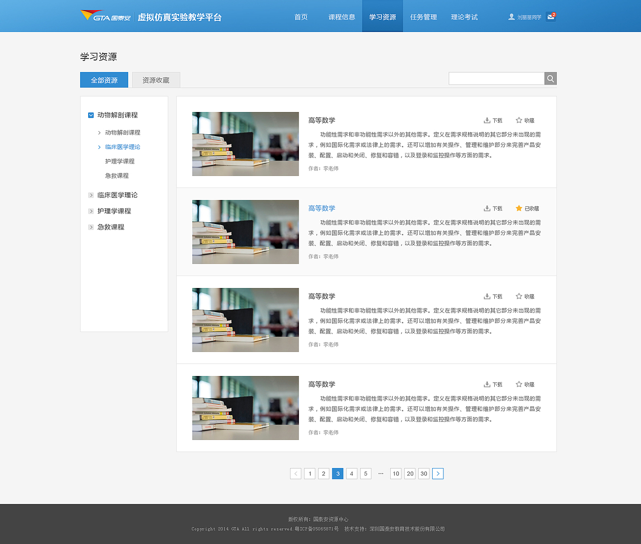Expand the 急救课程 sidebar category

(x=91, y=227)
